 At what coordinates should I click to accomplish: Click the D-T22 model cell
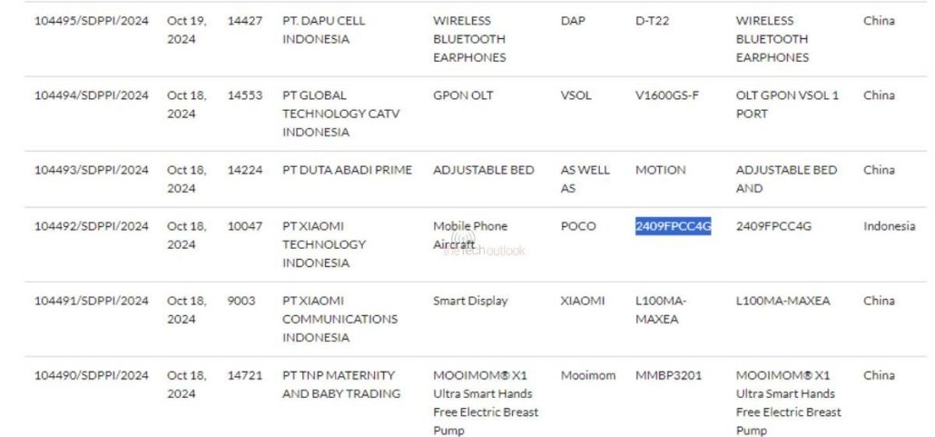[x=652, y=21]
